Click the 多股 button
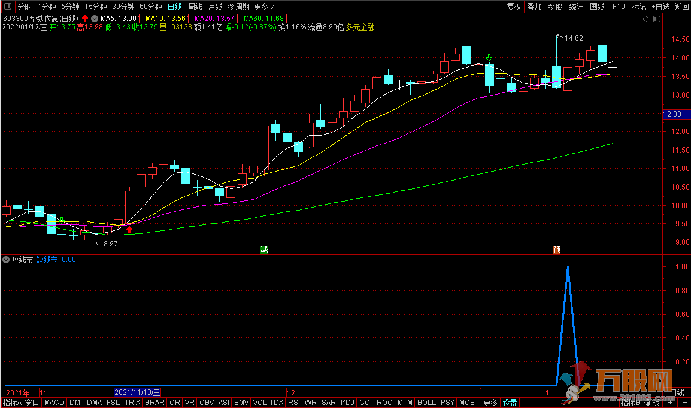The width and height of the screenshot is (691, 408). point(555,7)
